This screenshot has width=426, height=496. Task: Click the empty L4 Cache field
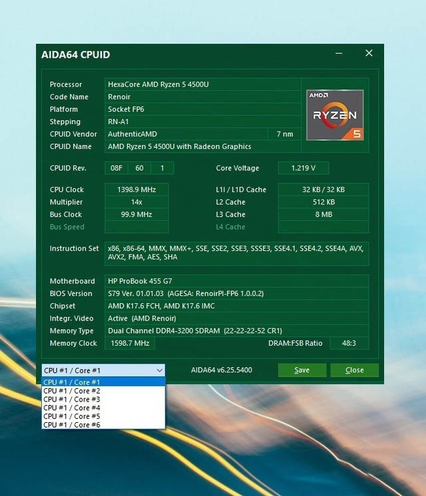point(323,227)
